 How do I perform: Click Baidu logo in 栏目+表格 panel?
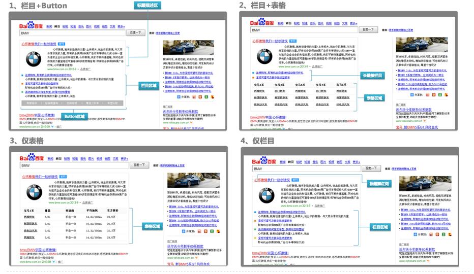point(262,22)
